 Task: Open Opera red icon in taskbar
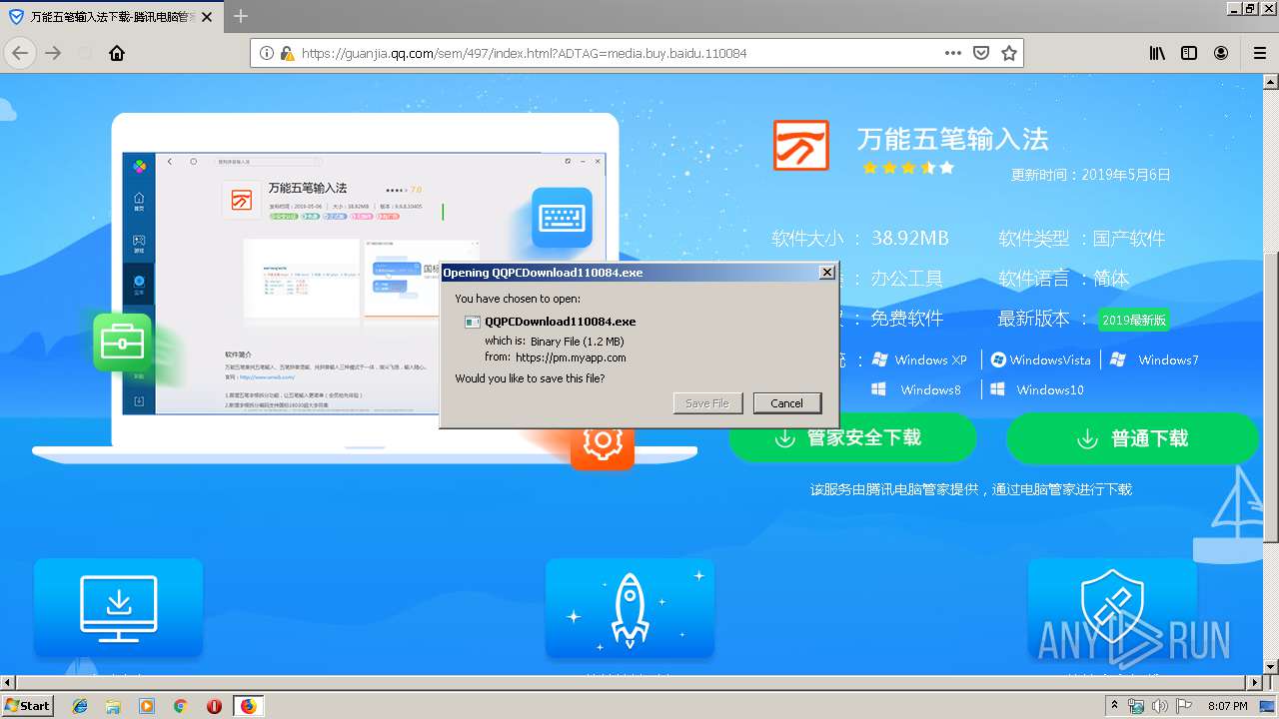(x=214, y=706)
